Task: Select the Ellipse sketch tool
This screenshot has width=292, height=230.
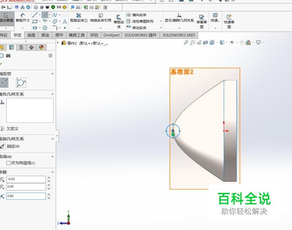Action: point(55,21)
